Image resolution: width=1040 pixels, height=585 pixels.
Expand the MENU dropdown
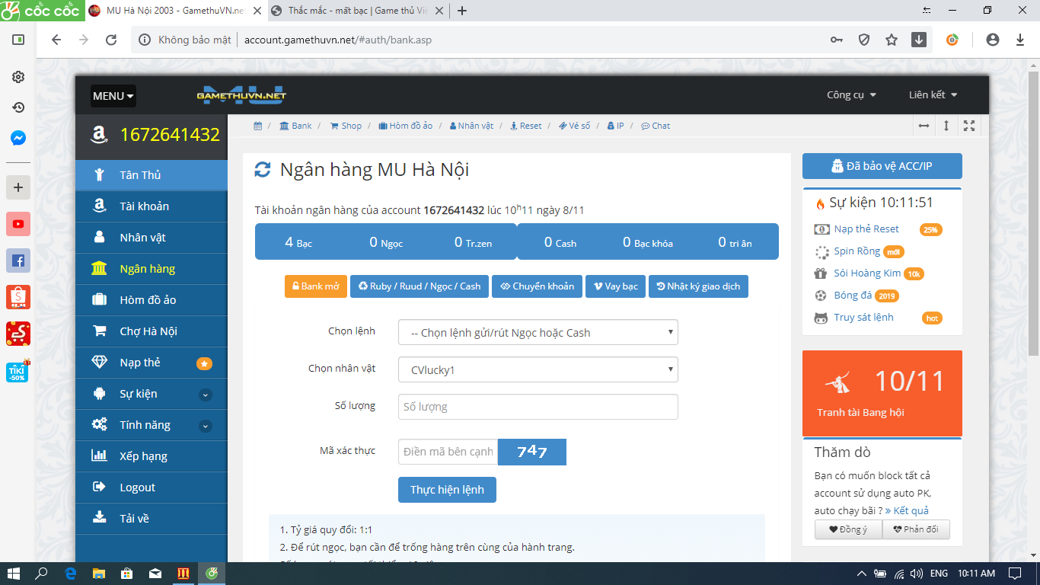[113, 96]
